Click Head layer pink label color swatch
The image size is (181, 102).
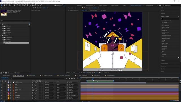9,94
